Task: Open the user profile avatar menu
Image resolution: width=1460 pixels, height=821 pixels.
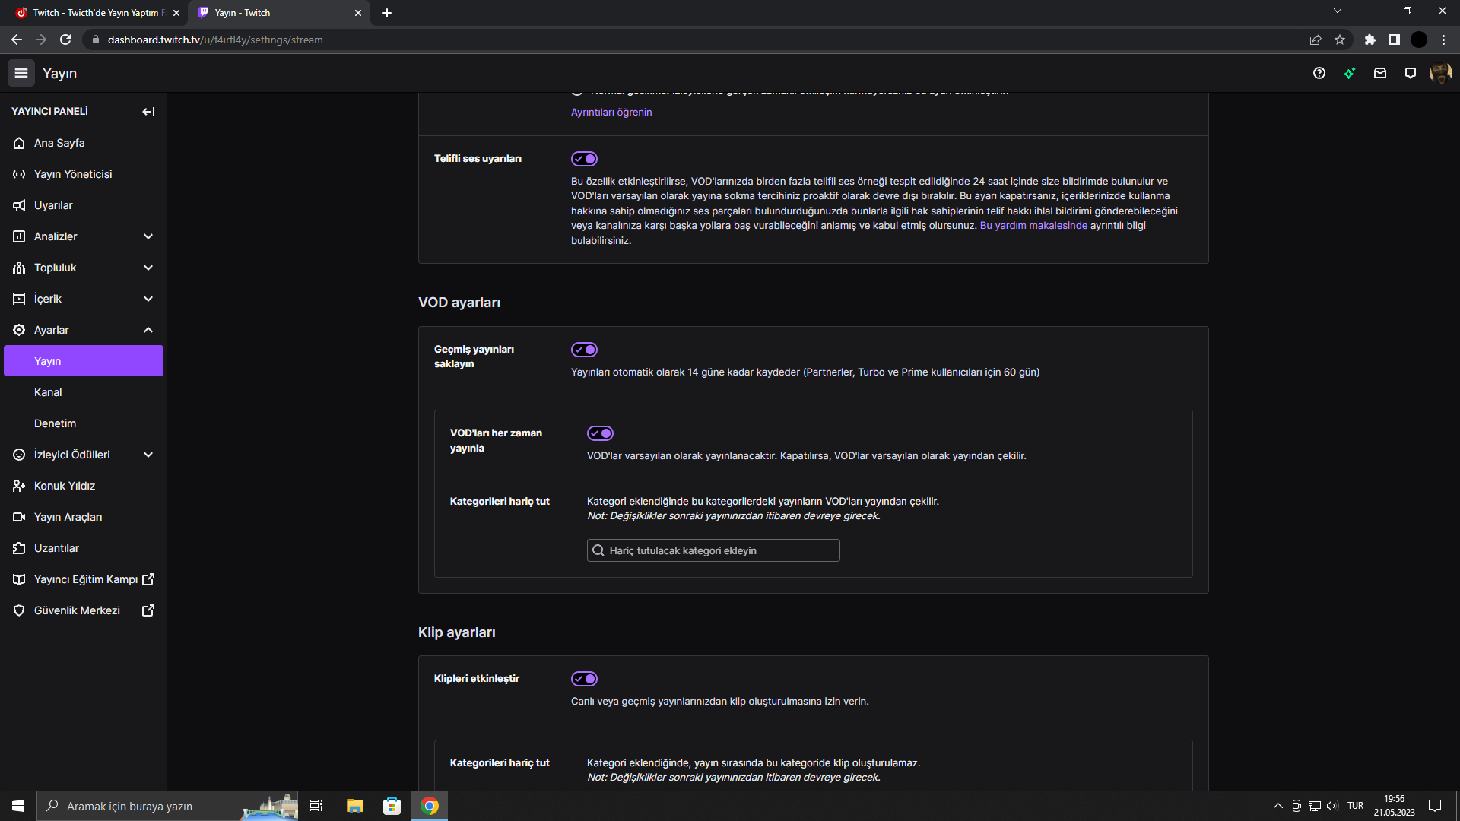Action: pos(1441,73)
